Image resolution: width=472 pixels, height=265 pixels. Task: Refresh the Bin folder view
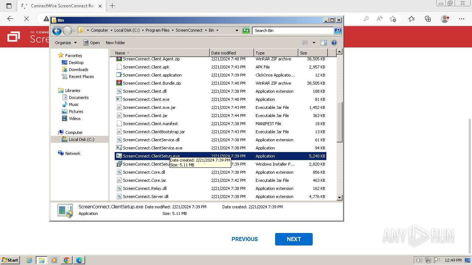246,31
